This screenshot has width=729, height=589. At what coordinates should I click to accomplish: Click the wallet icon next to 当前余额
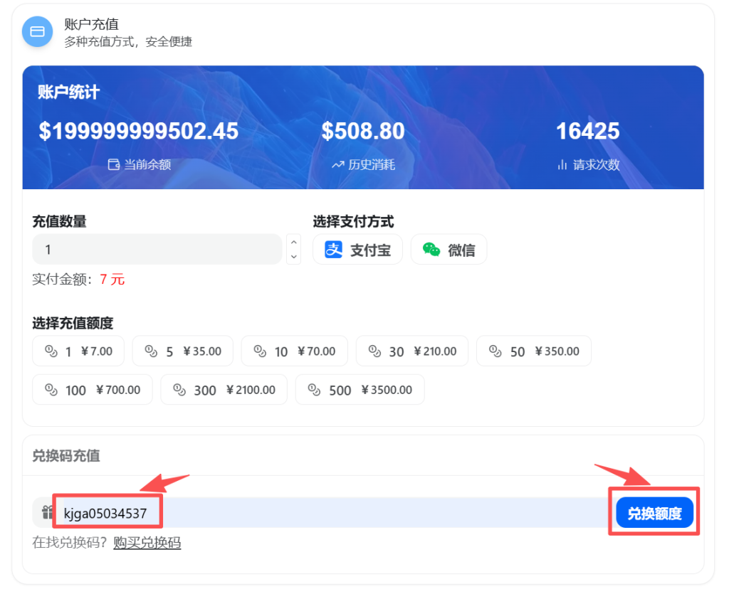pyautogui.click(x=113, y=165)
